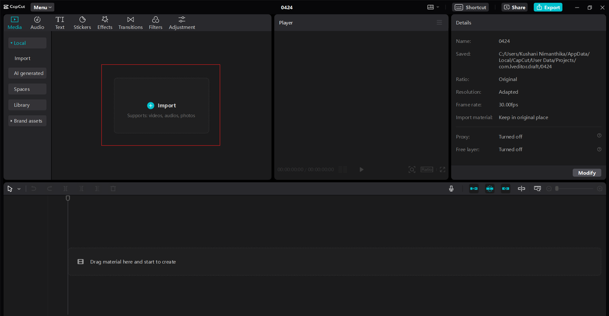Click the timeline zoom in icon
Screen dimensions: 609x316
click(599, 189)
